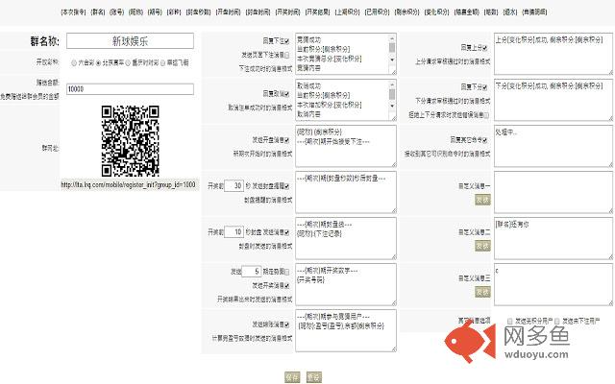Image resolution: width=615 pixels, height=384 pixels.
Task: Toggle the 回复下注 checkbox
Action: [x=287, y=40]
